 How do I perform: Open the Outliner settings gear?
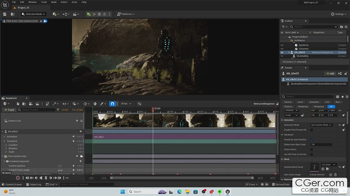click(346, 27)
